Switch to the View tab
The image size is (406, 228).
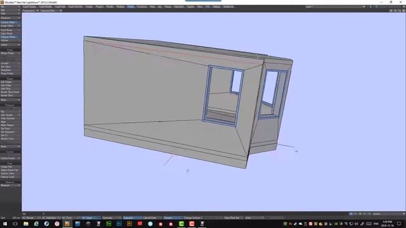(200, 7)
